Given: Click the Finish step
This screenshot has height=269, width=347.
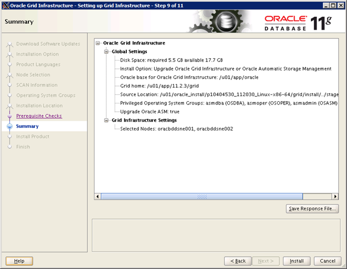Looking at the screenshot, I should pos(23,147).
